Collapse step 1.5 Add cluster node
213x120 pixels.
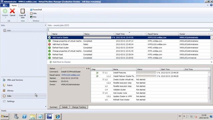pyautogui.click(x=104, y=93)
